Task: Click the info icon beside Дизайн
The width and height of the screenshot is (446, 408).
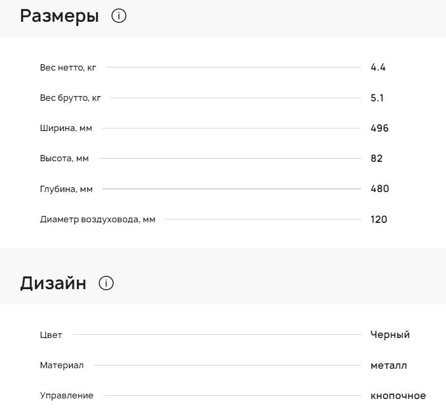Action: click(106, 283)
